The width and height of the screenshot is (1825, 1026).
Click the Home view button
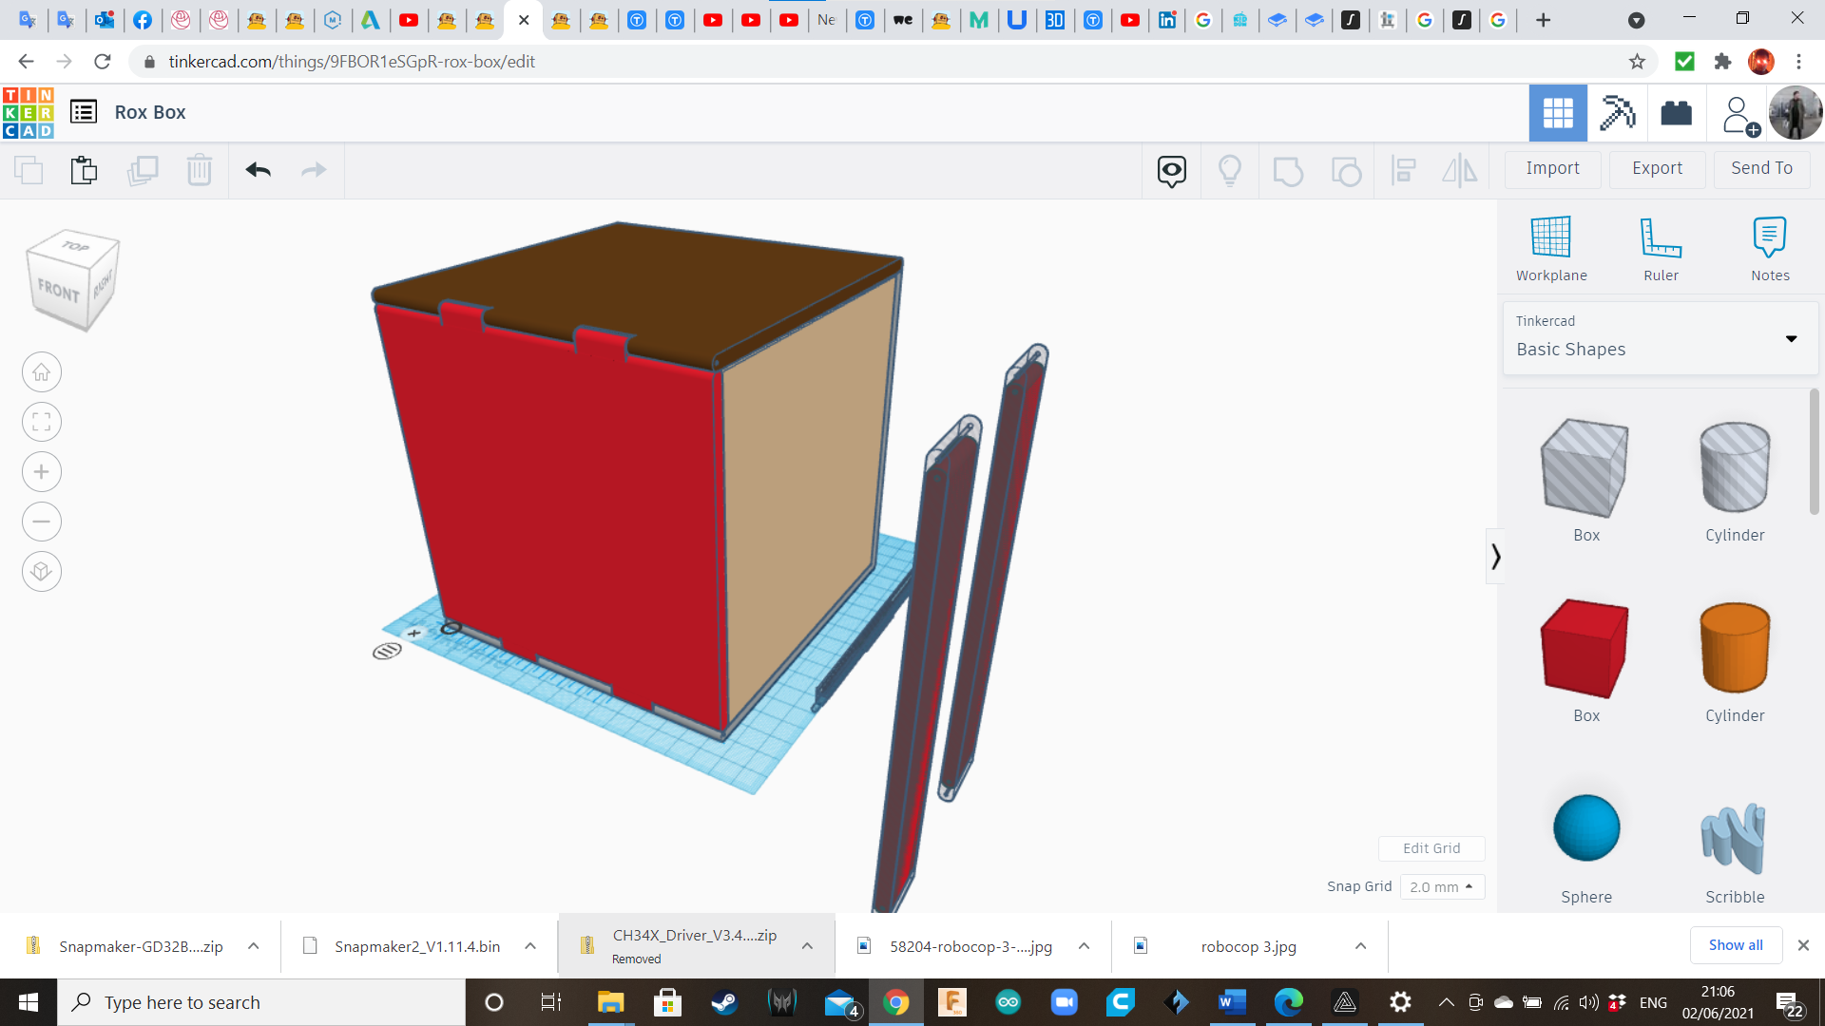click(x=41, y=372)
